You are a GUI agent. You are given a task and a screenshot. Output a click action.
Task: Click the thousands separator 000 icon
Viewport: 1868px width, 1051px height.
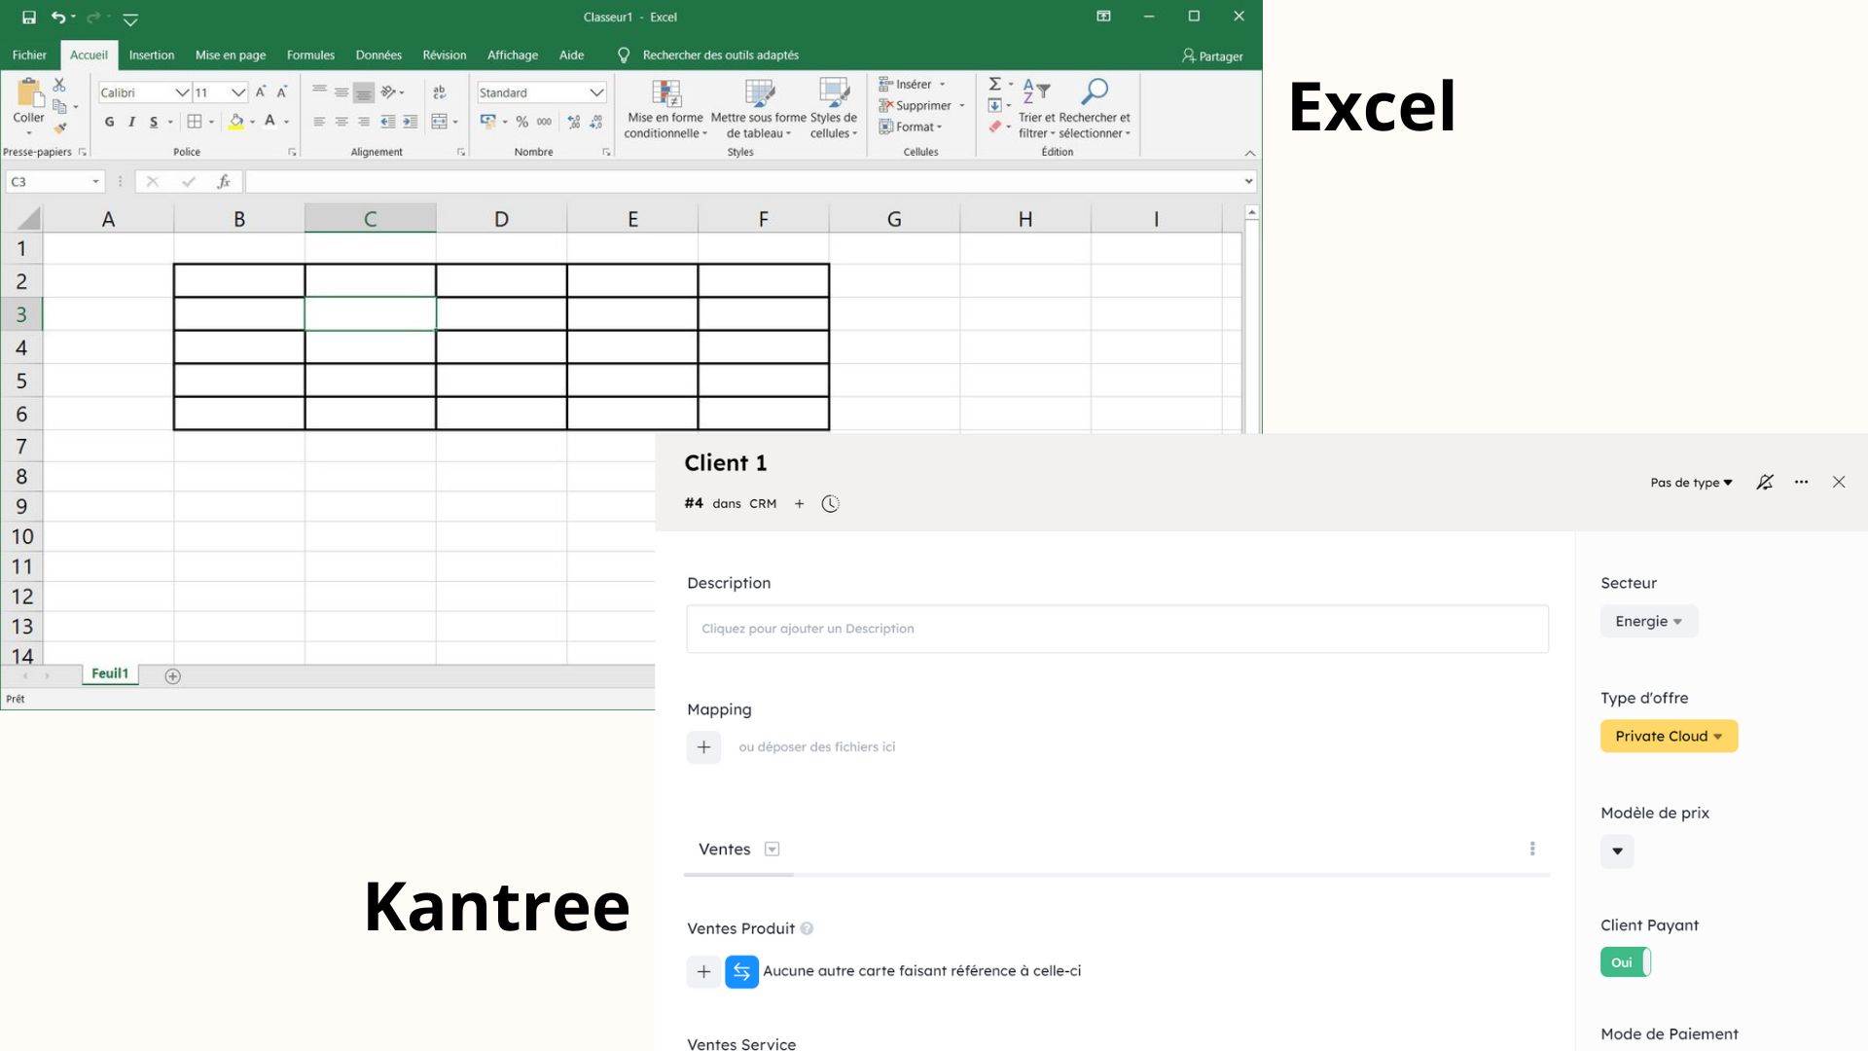[544, 122]
